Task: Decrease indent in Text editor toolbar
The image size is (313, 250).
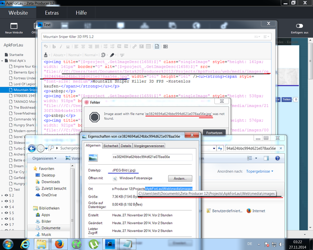Action: pos(119,47)
